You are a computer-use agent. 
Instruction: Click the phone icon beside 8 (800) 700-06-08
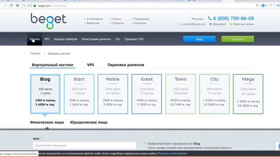210,18
